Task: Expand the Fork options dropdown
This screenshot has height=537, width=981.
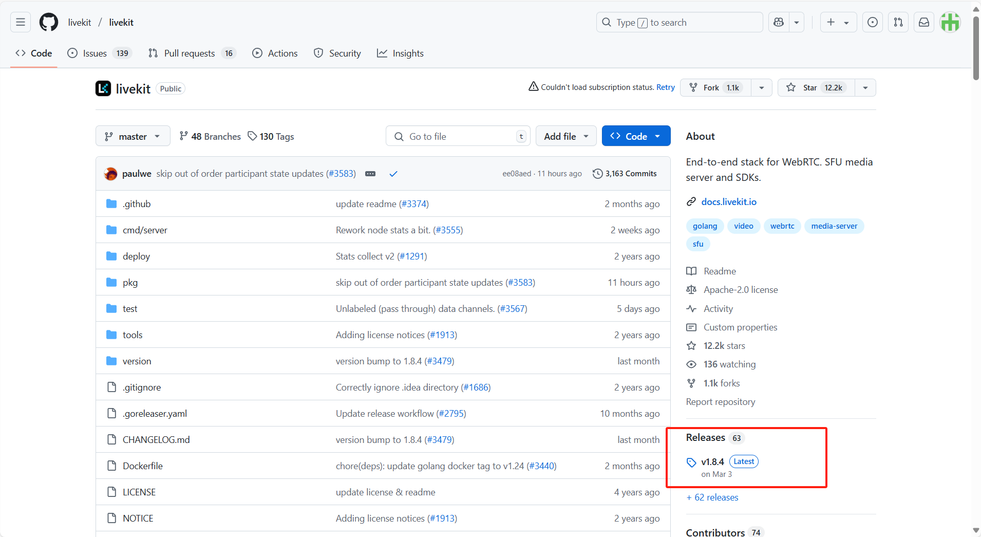Action: coord(762,87)
